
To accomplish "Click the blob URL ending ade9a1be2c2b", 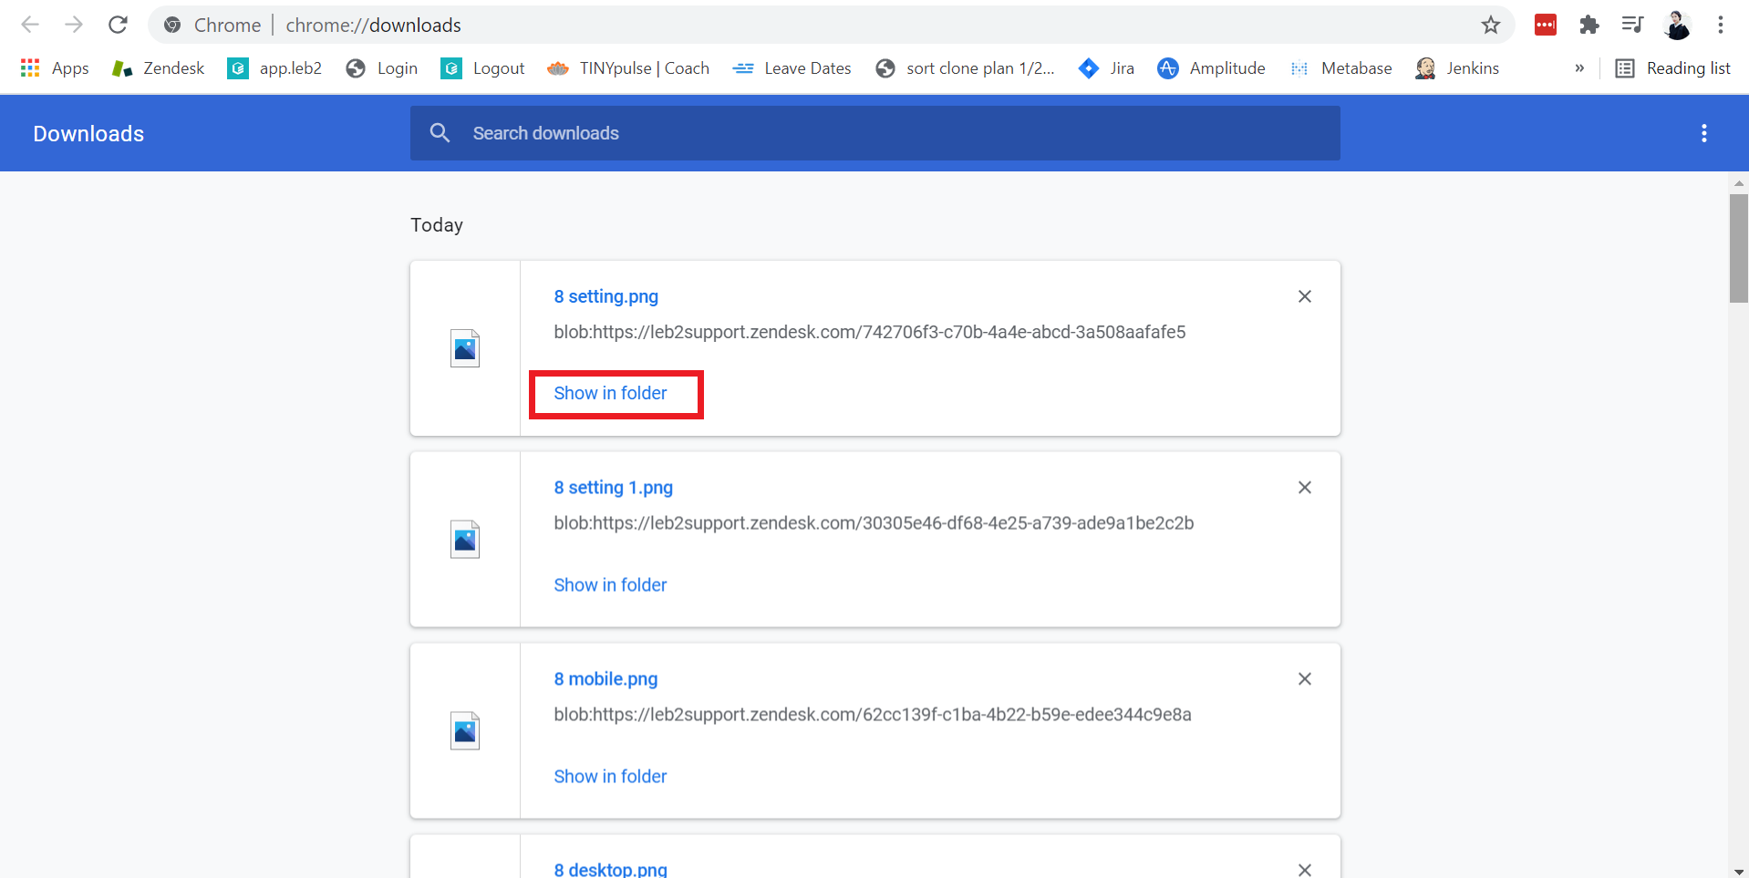I will tap(874, 523).
